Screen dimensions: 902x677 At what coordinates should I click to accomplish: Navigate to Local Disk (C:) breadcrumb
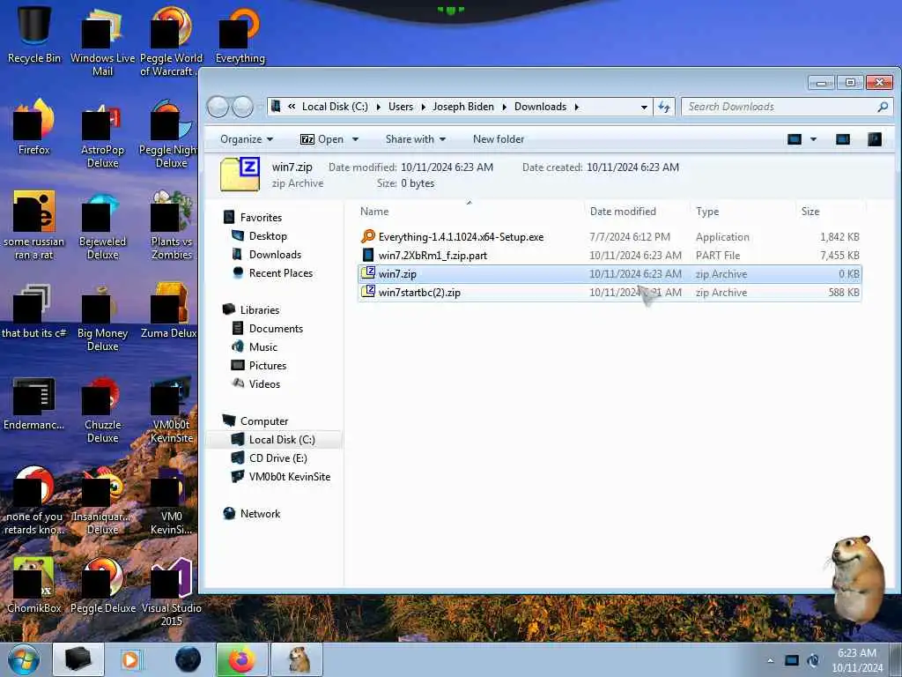(335, 107)
